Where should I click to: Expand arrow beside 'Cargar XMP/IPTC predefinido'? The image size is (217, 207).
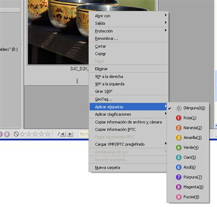[166, 143]
